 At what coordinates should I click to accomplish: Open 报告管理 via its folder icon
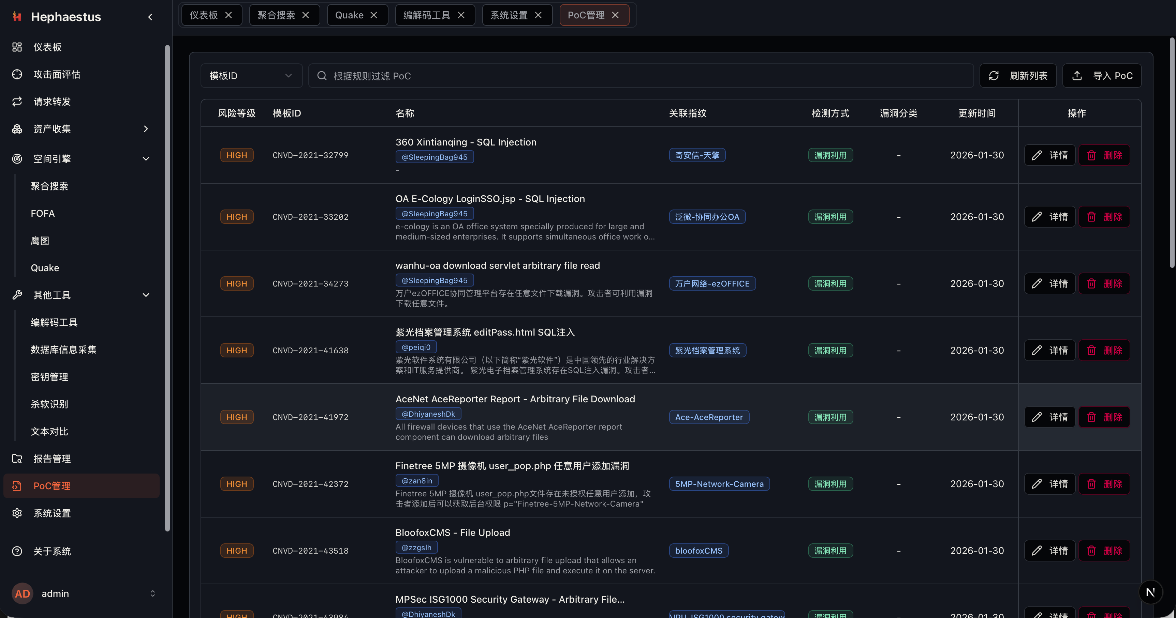[17, 458]
